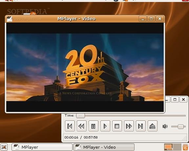189x151 pixels.
Task: Stop the video playback
Action: point(117,126)
